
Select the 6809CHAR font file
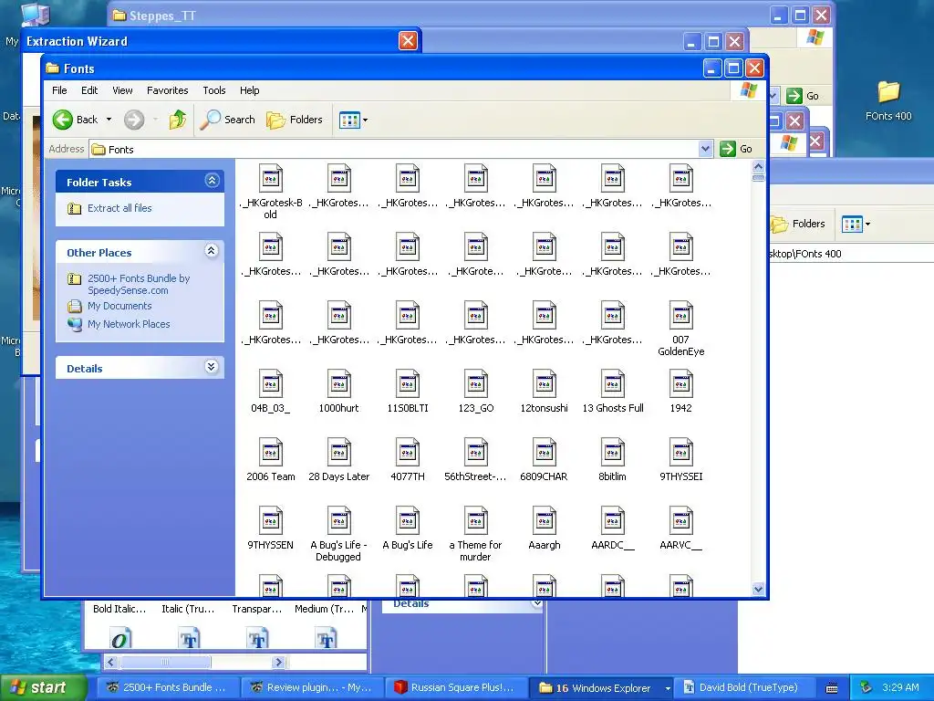(x=544, y=460)
